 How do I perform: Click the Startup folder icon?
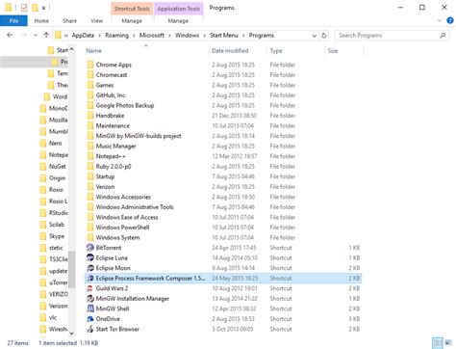click(x=90, y=176)
